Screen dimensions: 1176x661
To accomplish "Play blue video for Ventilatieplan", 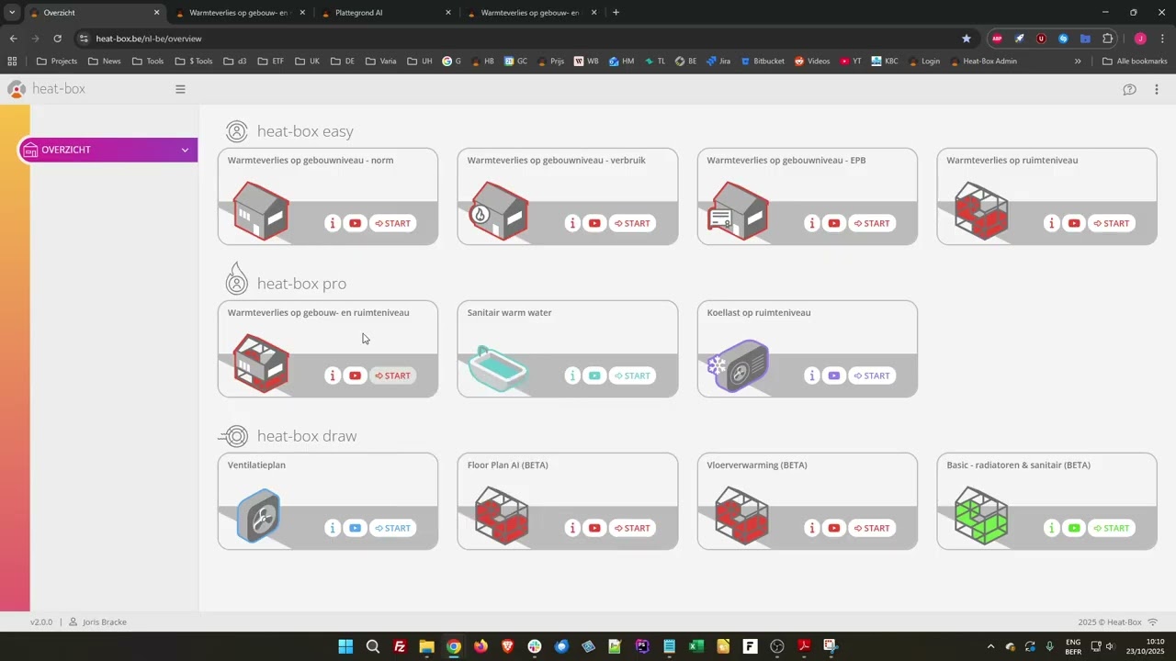I will pyautogui.click(x=355, y=528).
